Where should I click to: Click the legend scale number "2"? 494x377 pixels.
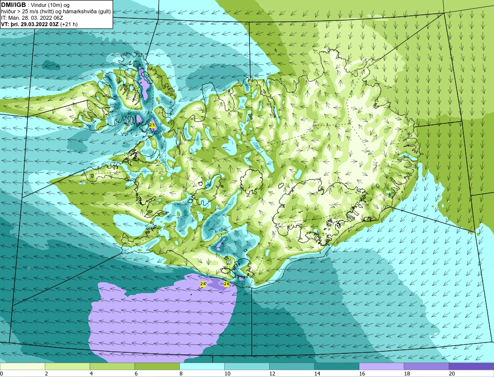click(x=46, y=374)
